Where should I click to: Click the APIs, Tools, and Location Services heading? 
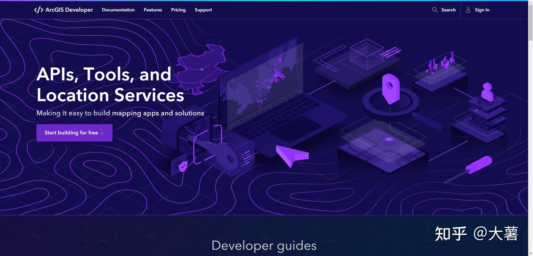(x=110, y=84)
